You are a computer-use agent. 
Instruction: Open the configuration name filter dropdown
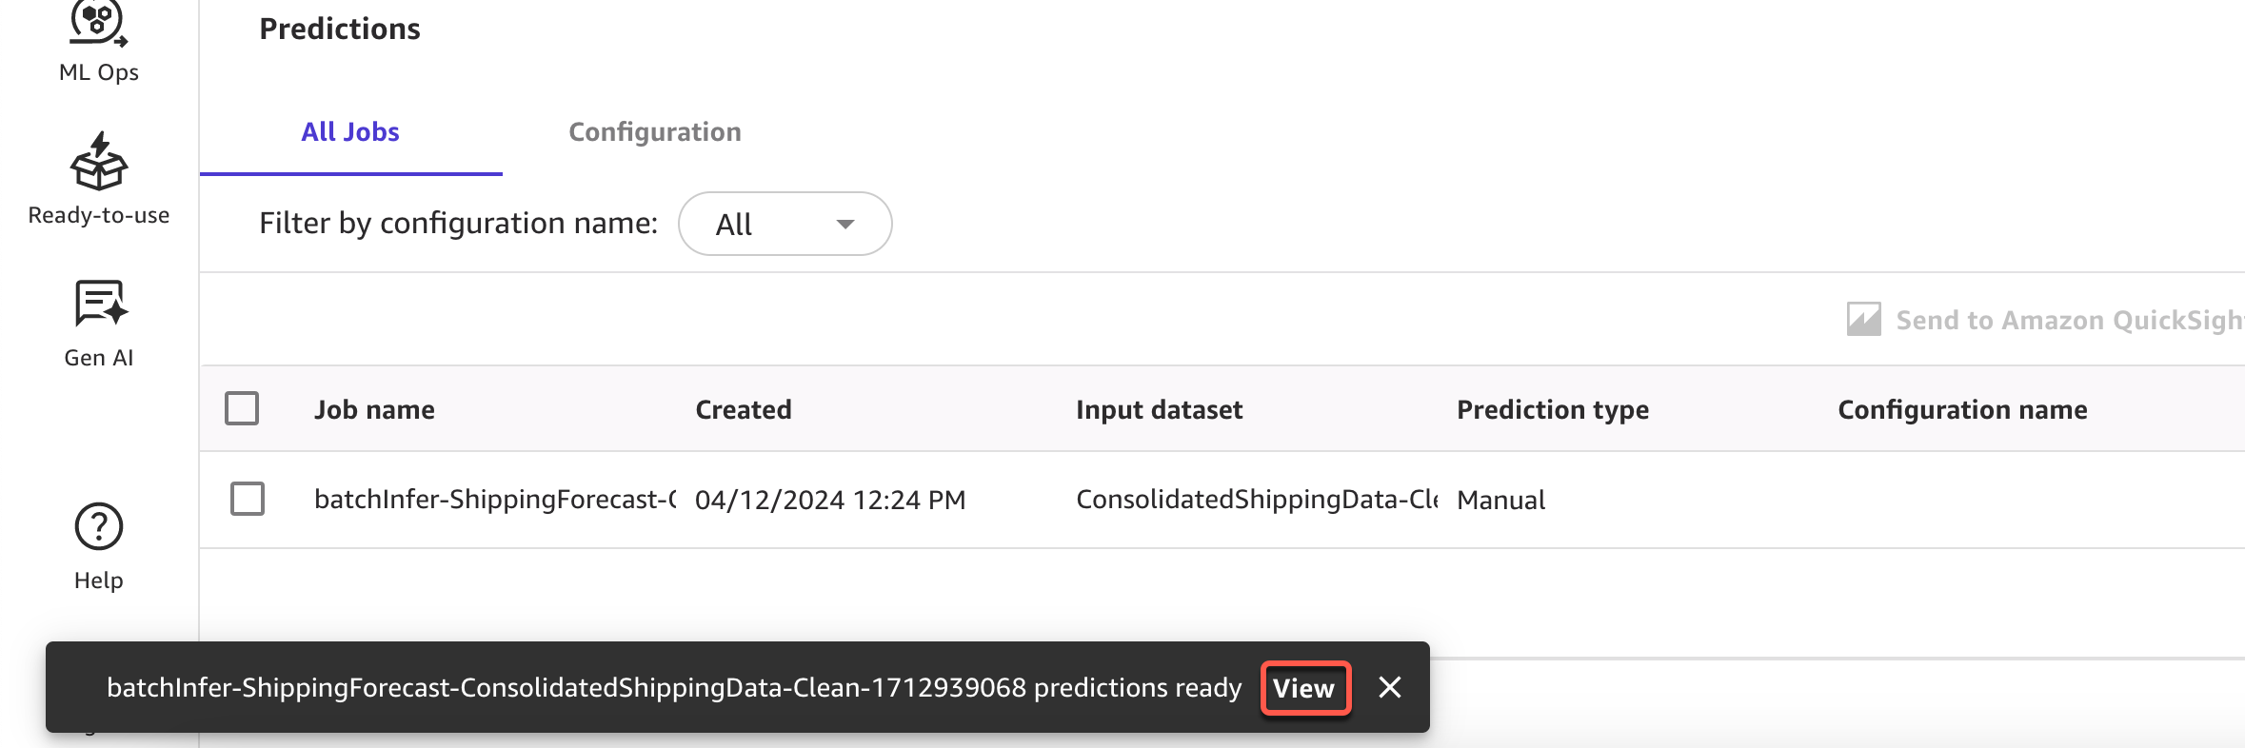pos(785,224)
